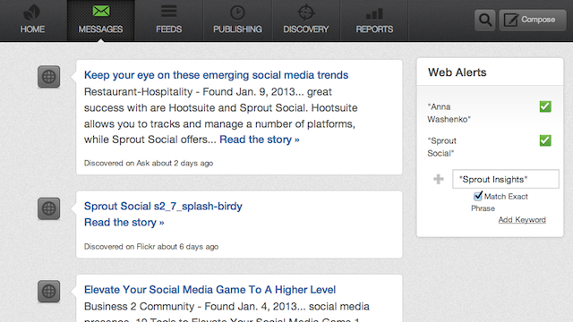Click 'Discovered on Flickr about 6 days ago' text
573x322 pixels.
point(151,247)
